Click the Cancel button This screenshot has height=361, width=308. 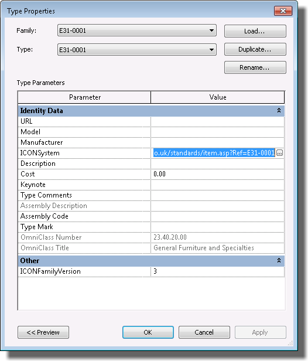[x=204, y=332]
